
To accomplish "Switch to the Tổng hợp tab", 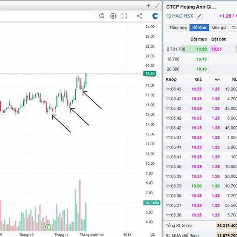I will [x=178, y=28].
